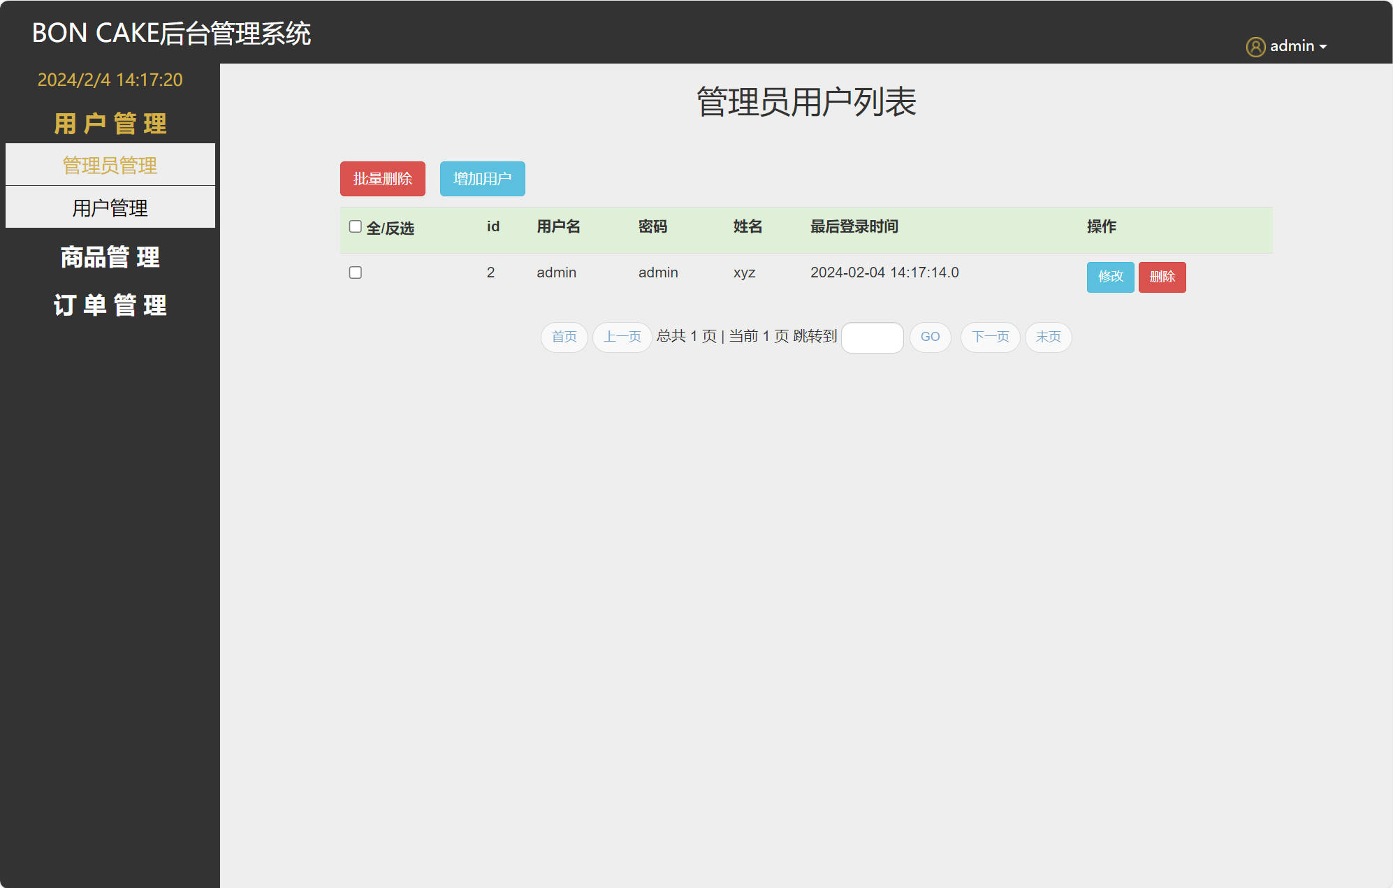The width and height of the screenshot is (1393, 888).
Task: Click 下一页 for the next page
Action: click(989, 337)
